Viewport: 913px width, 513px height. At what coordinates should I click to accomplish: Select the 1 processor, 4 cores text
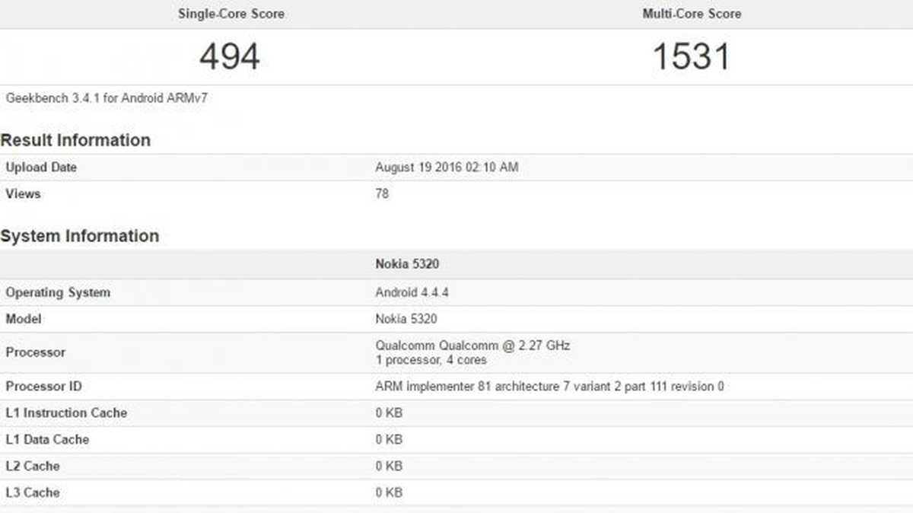point(431,360)
